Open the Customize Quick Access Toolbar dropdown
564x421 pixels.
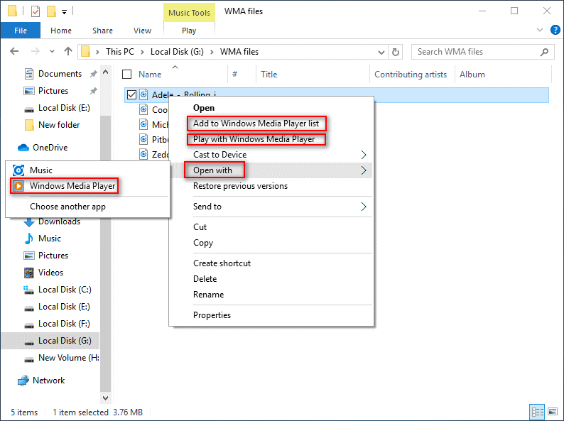click(64, 12)
